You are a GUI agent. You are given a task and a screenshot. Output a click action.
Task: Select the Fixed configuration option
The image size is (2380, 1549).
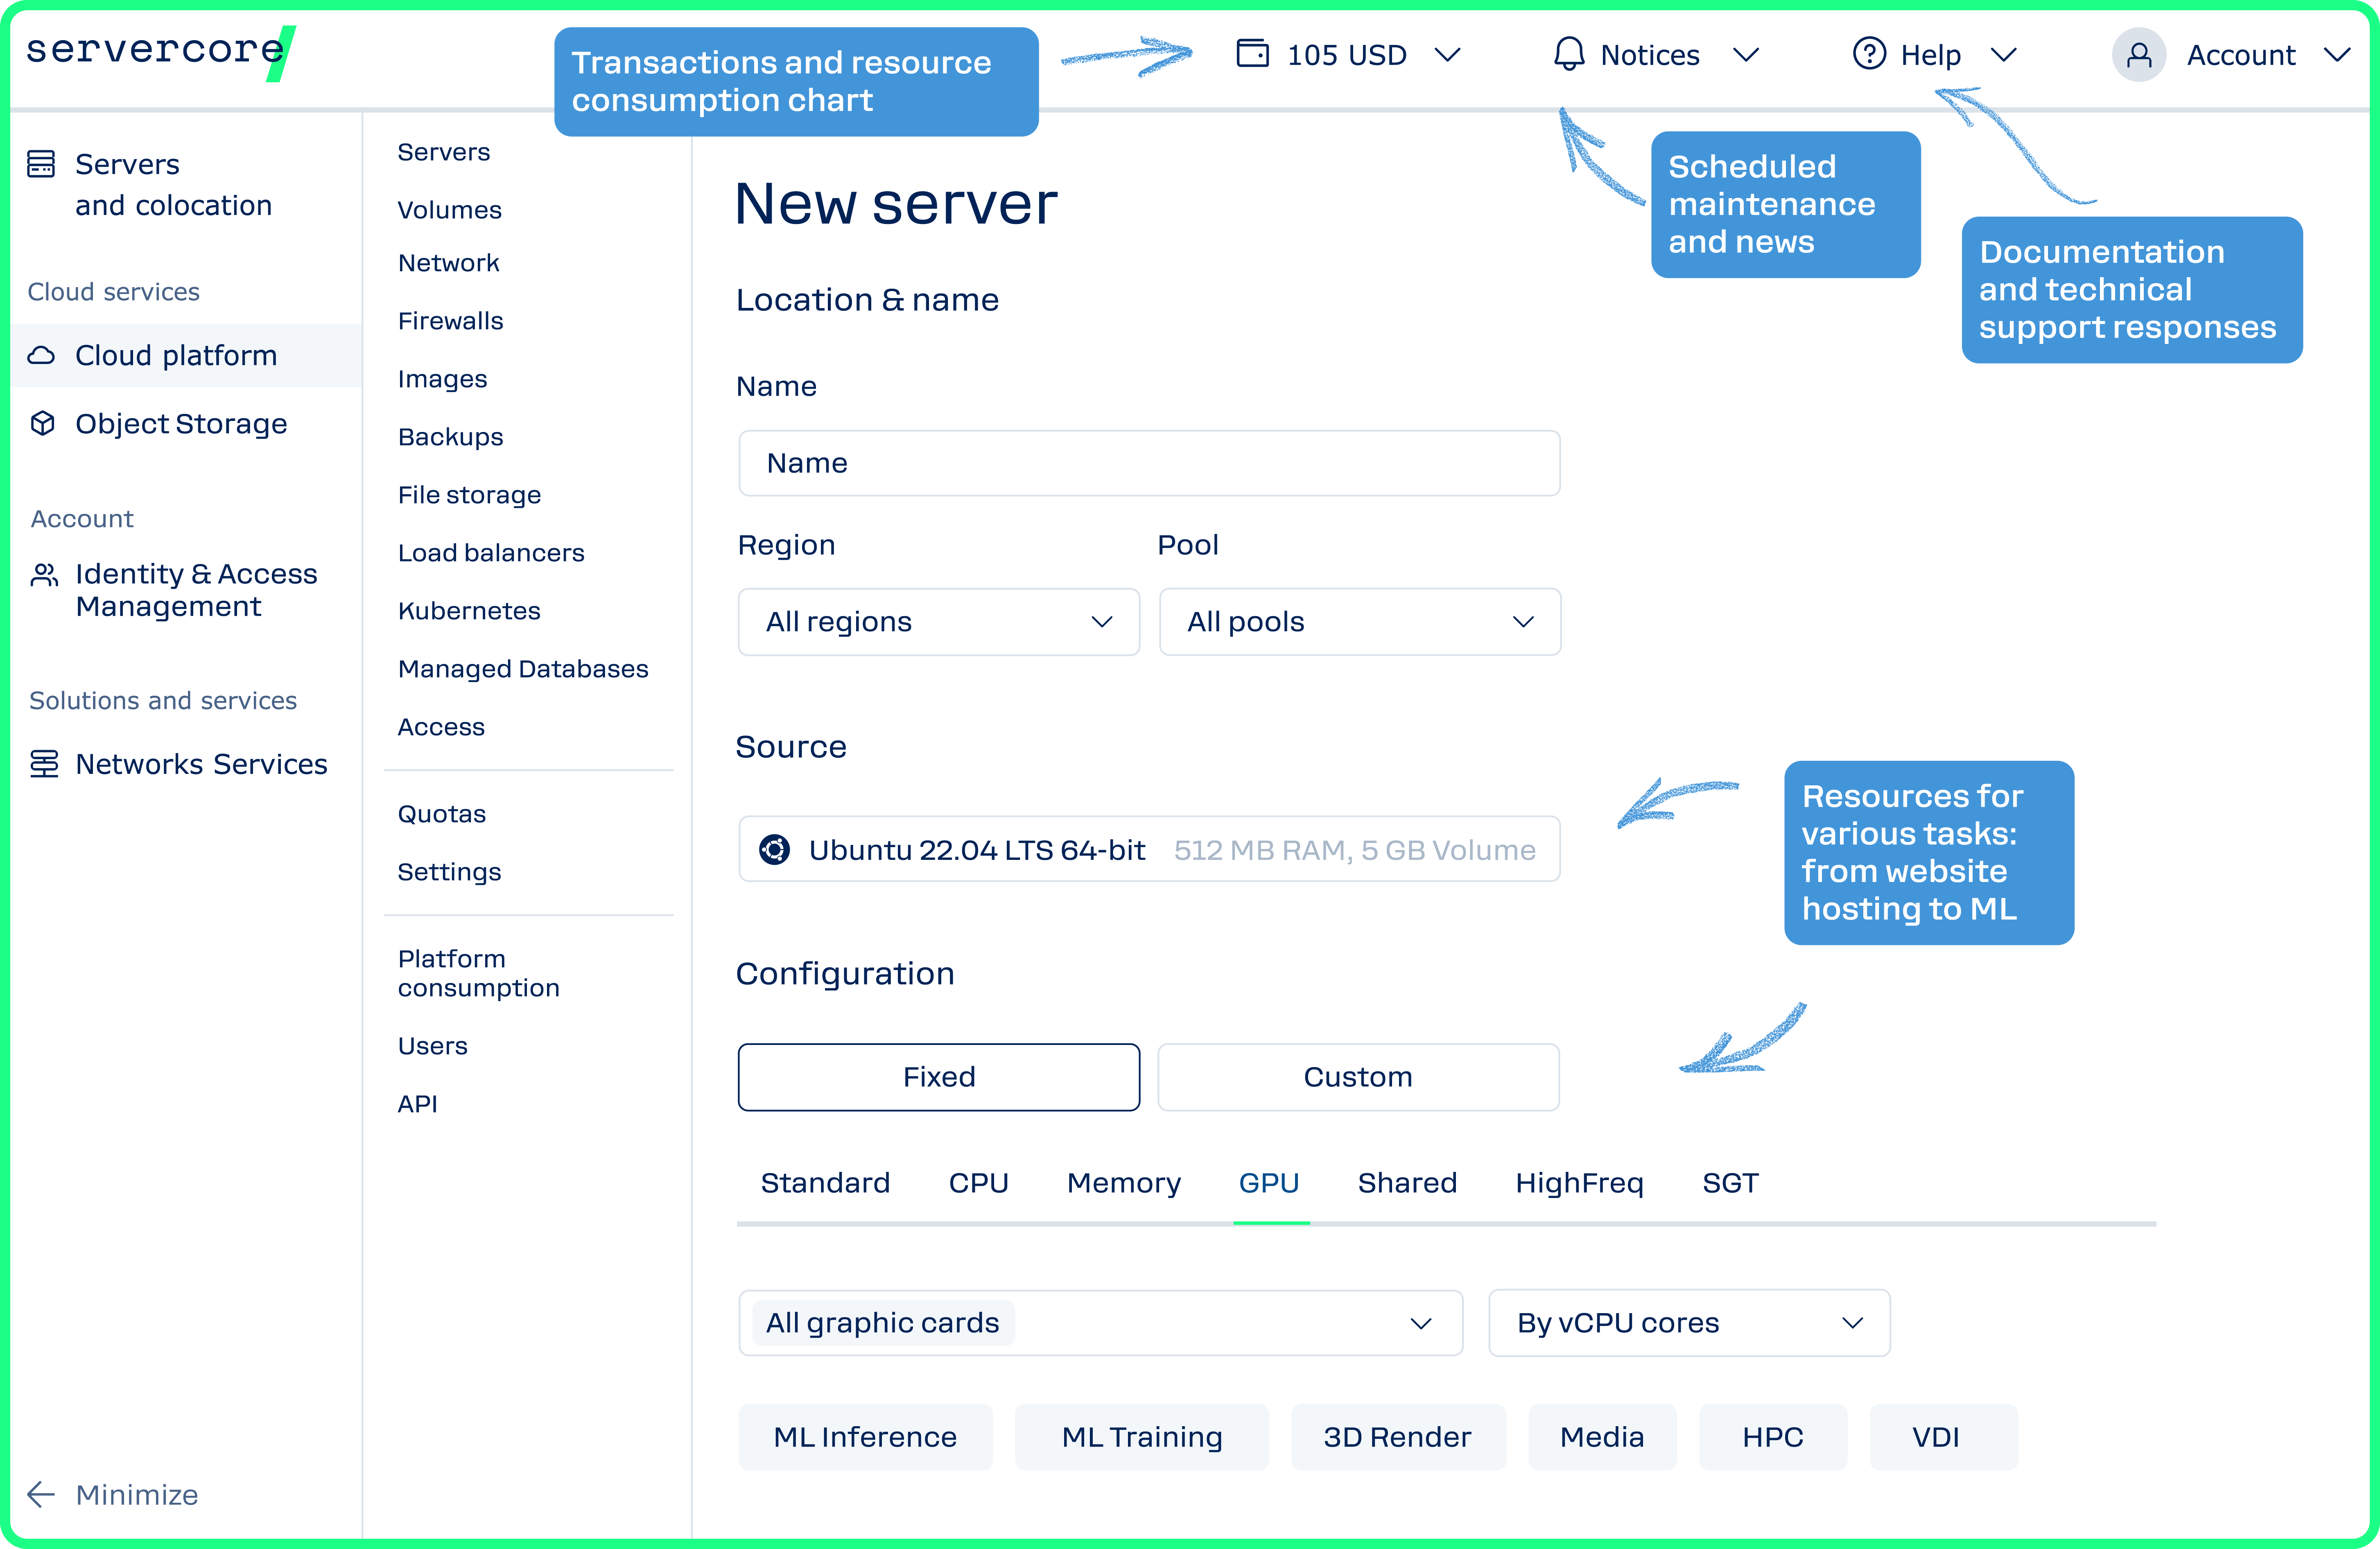(938, 1077)
